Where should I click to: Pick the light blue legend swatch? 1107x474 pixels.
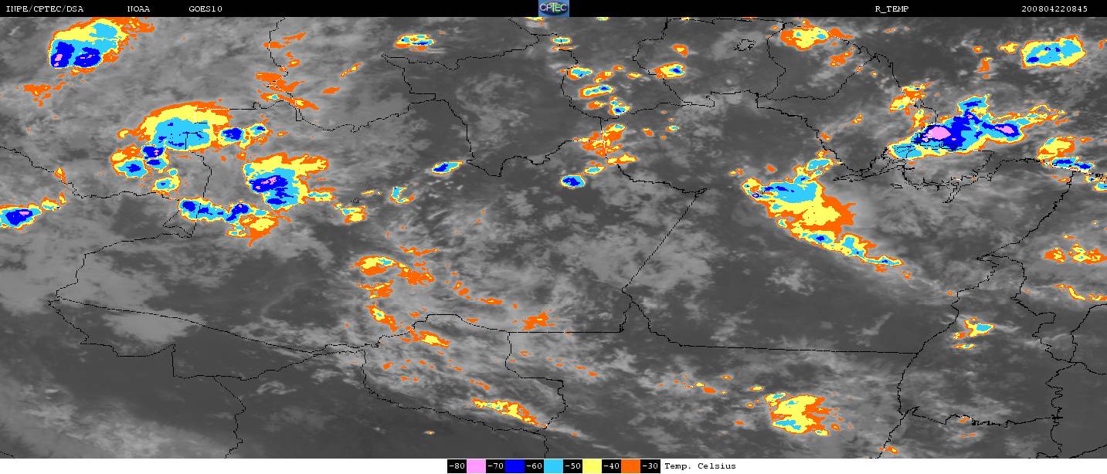554,466
